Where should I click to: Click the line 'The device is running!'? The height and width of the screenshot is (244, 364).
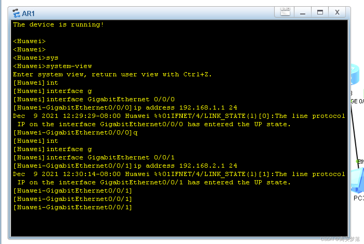(x=58, y=25)
